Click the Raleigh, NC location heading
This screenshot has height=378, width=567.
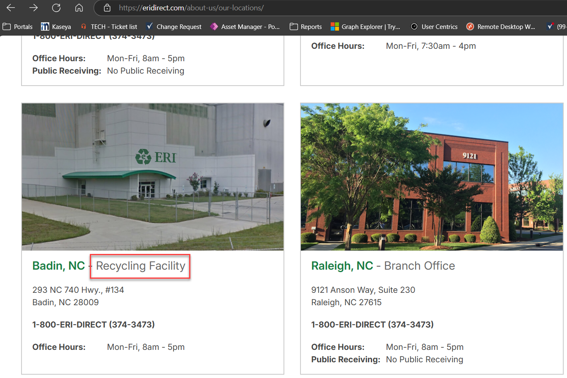coord(342,266)
